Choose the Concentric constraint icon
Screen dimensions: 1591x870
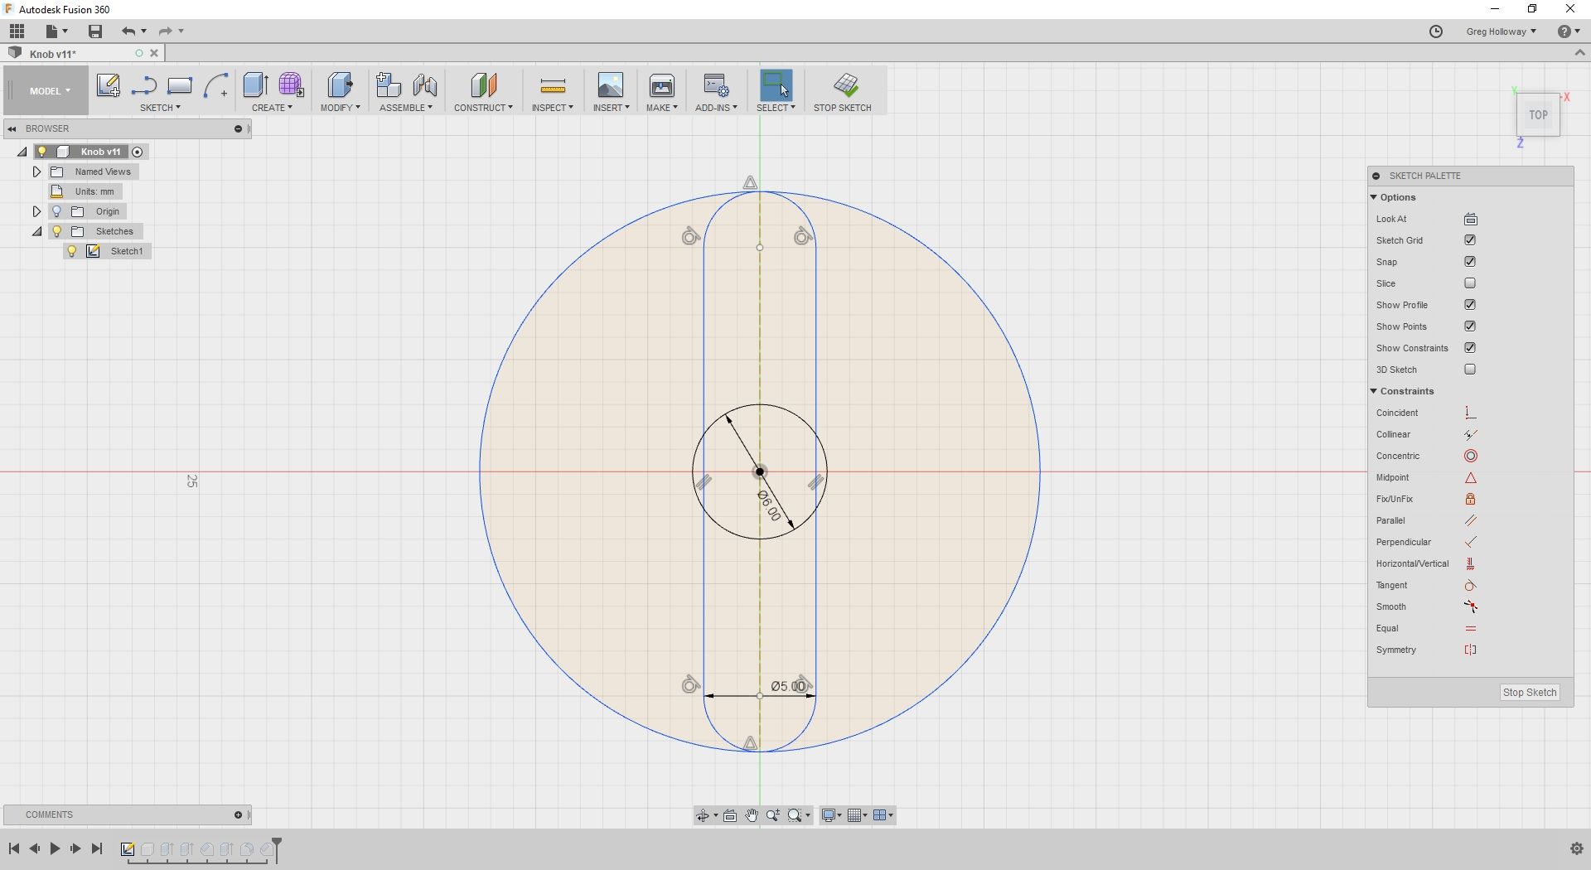pos(1470,456)
